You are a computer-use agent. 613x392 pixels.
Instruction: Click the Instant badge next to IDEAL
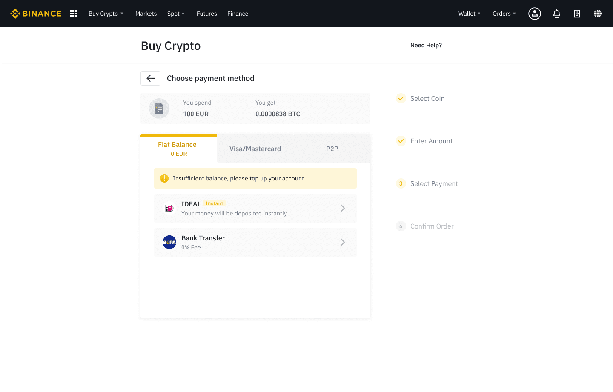pyautogui.click(x=214, y=203)
